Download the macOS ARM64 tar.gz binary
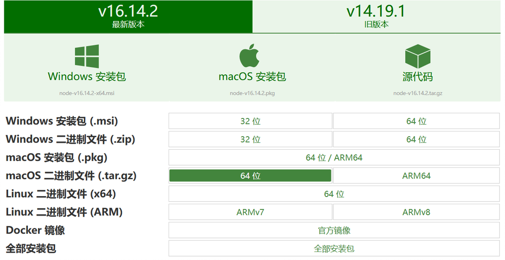This screenshot has height=260, width=505. coord(416,176)
